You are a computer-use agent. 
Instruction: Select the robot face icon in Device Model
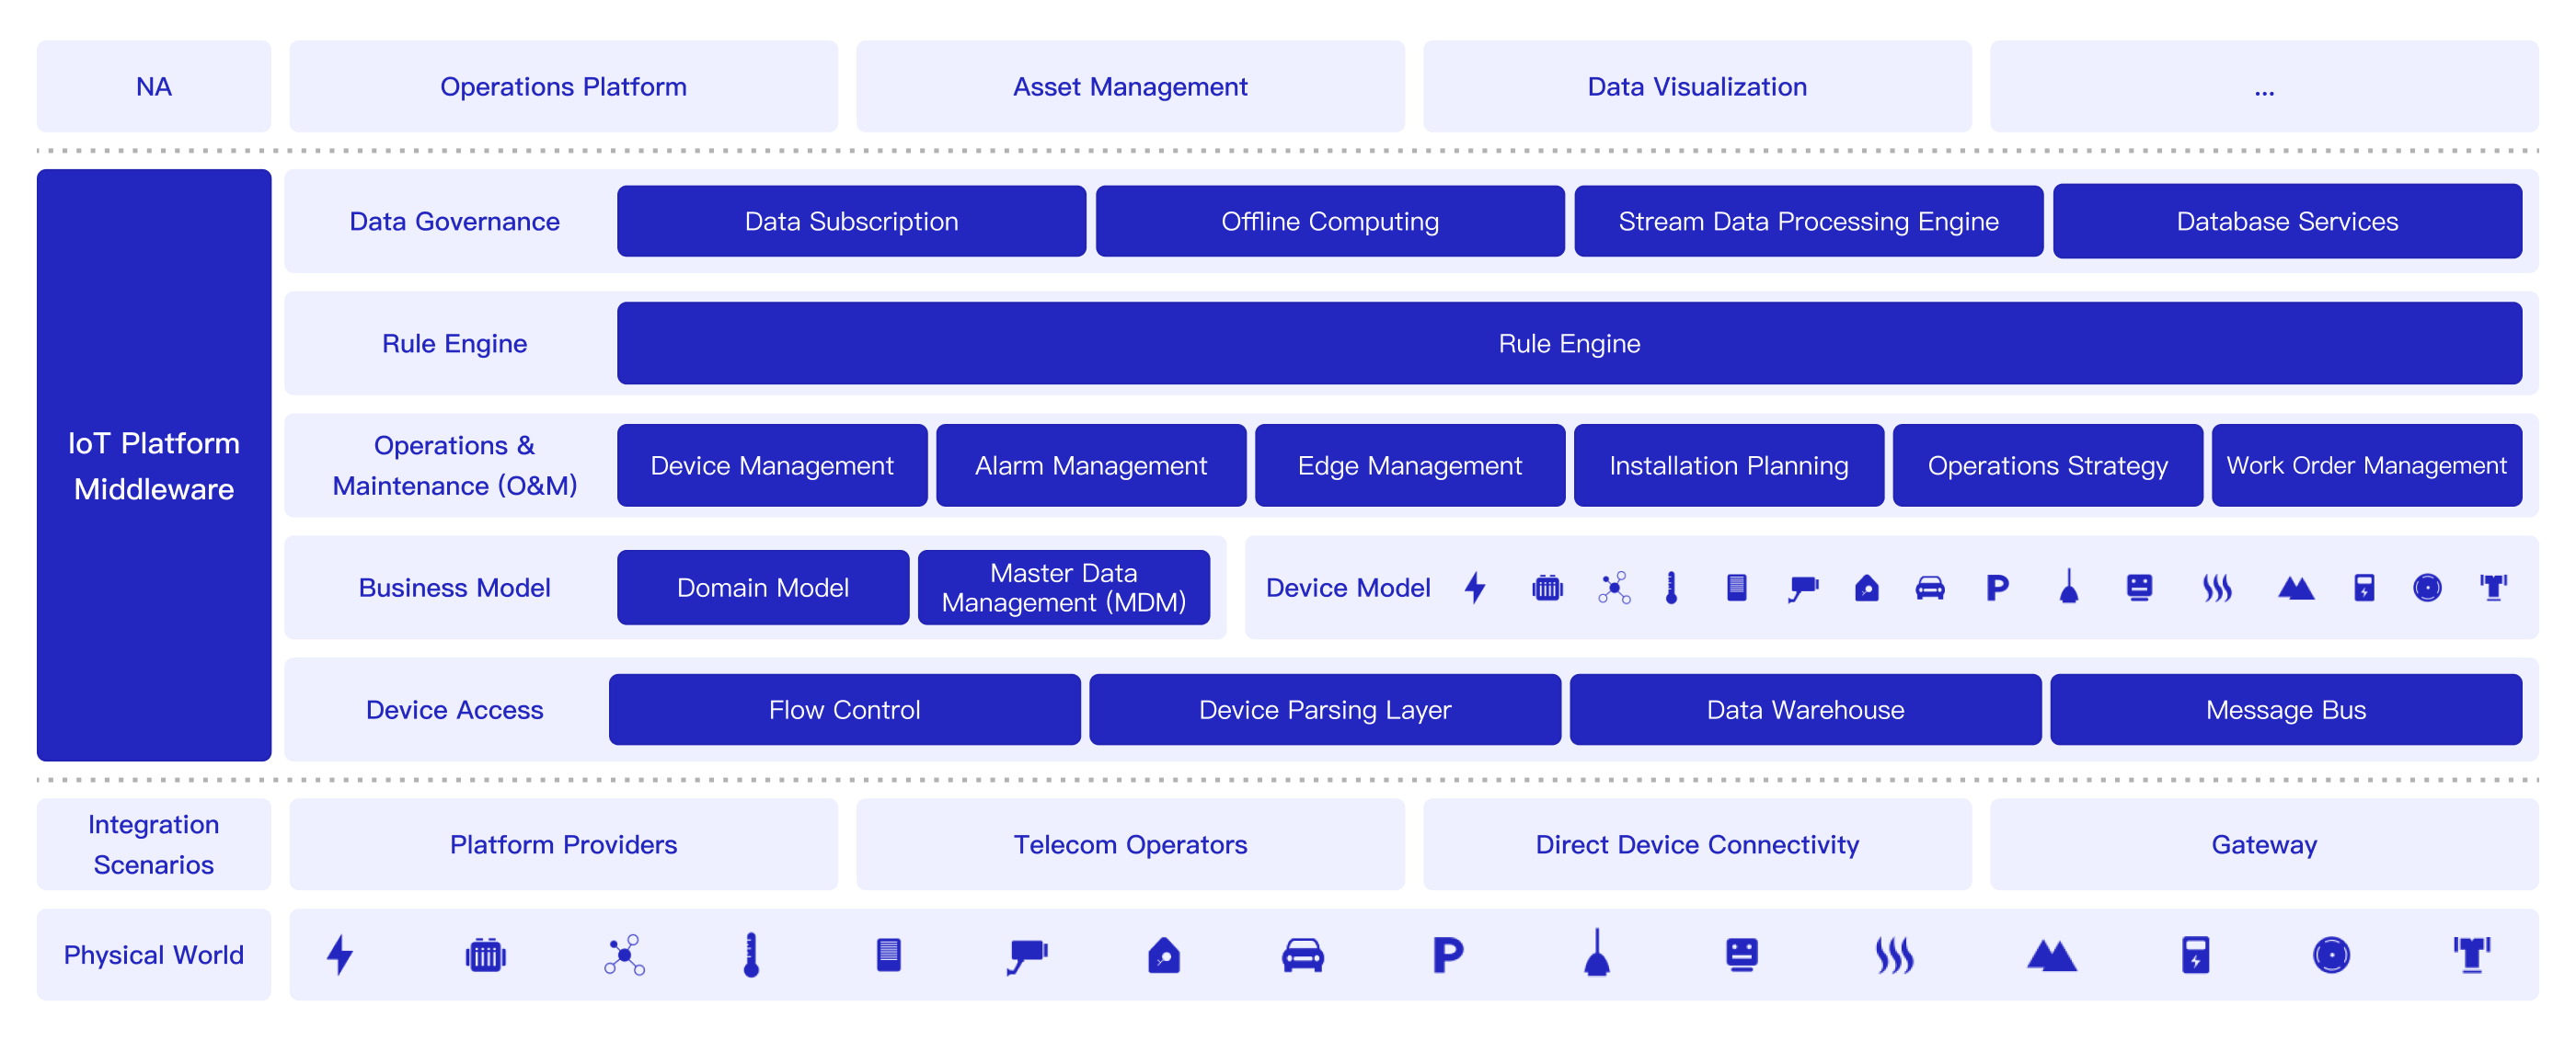(2140, 588)
